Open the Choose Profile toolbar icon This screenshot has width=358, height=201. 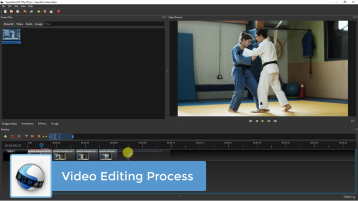[x=45, y=11]
